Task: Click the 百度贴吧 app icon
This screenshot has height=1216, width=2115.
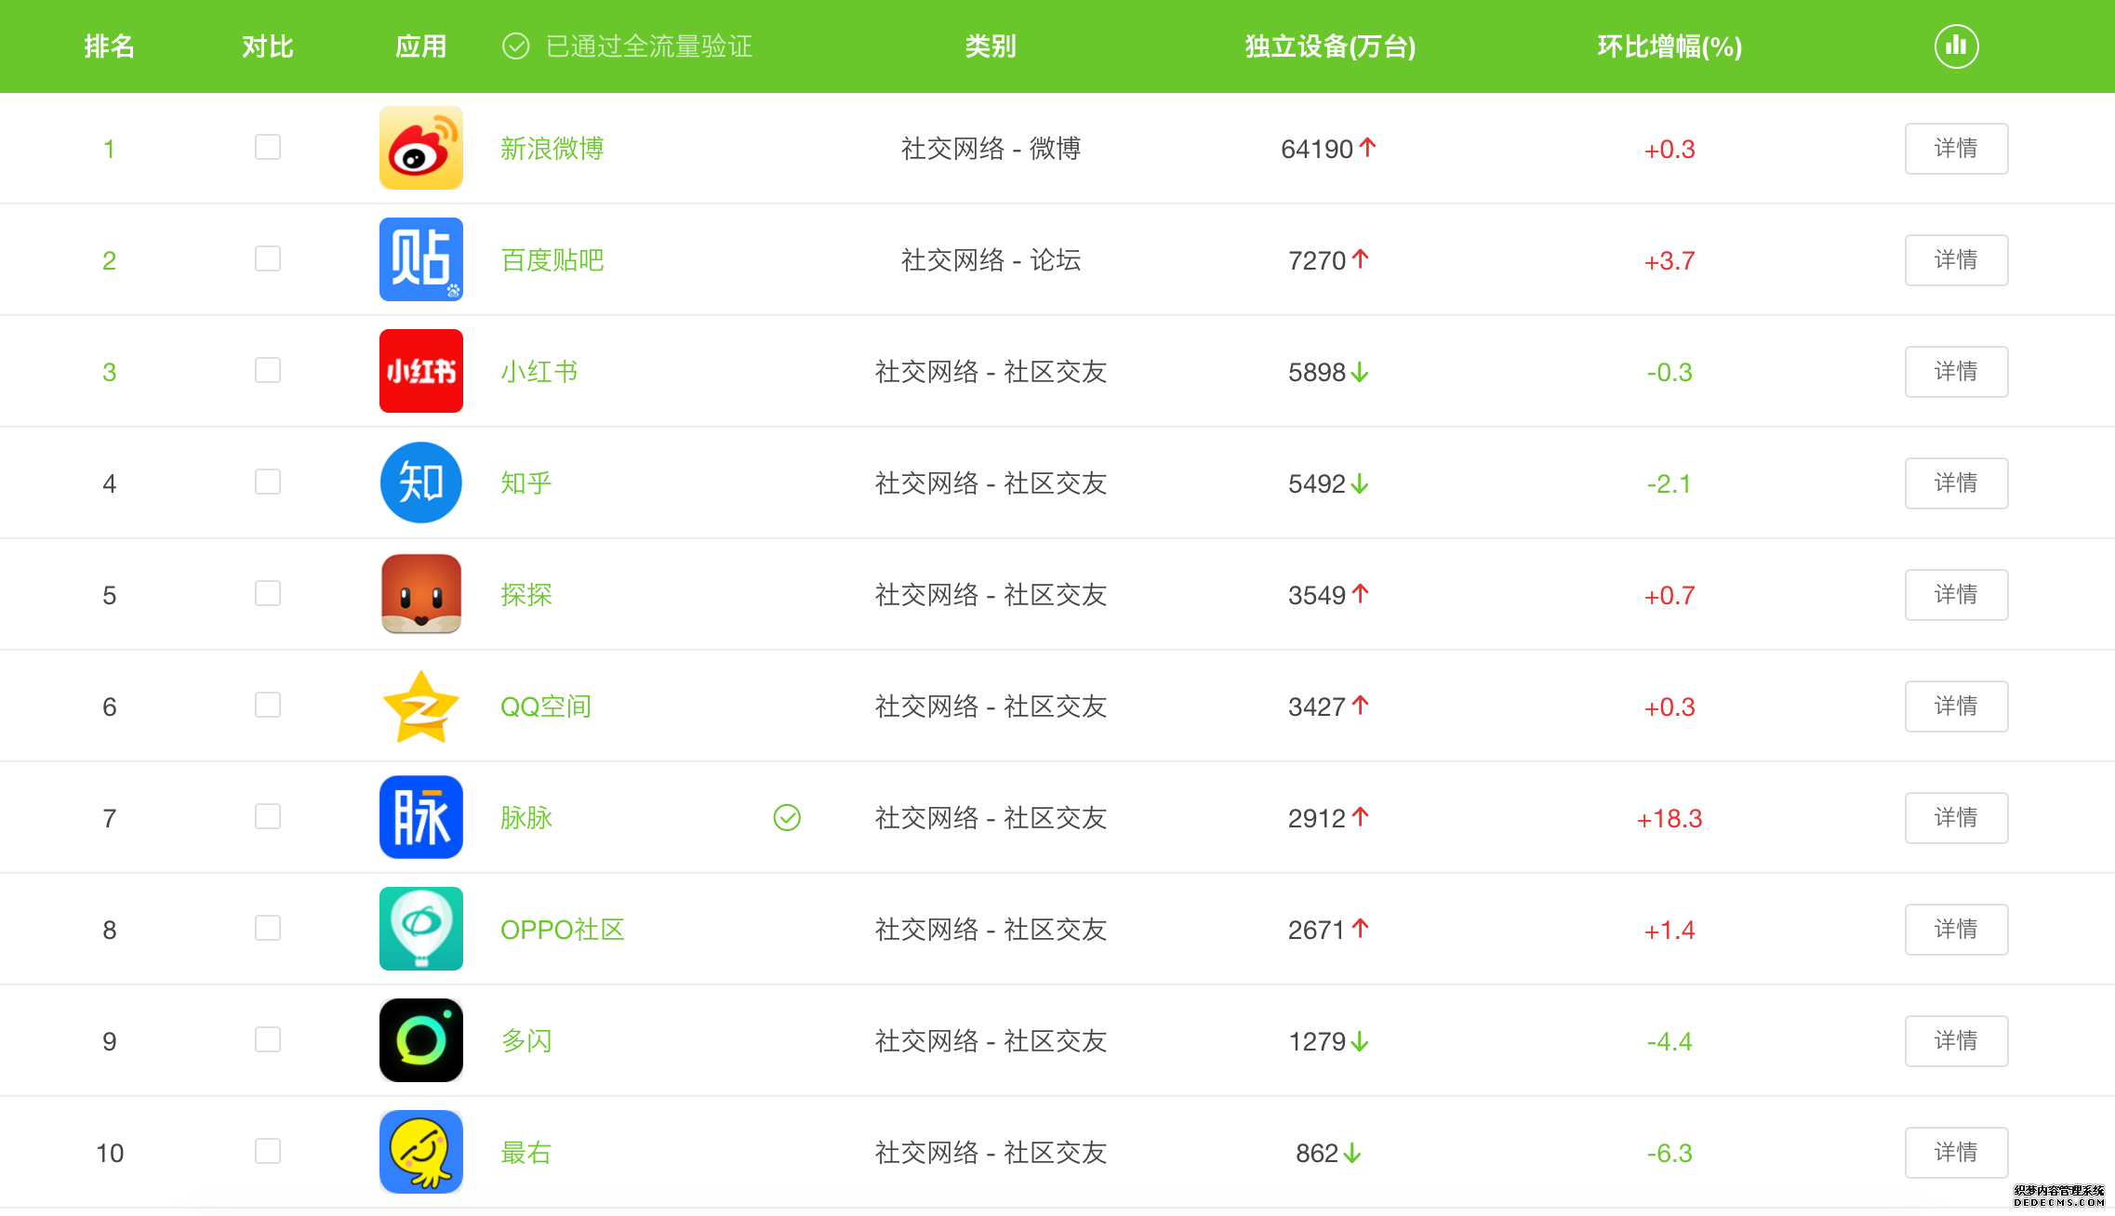Action: point(420,259)
